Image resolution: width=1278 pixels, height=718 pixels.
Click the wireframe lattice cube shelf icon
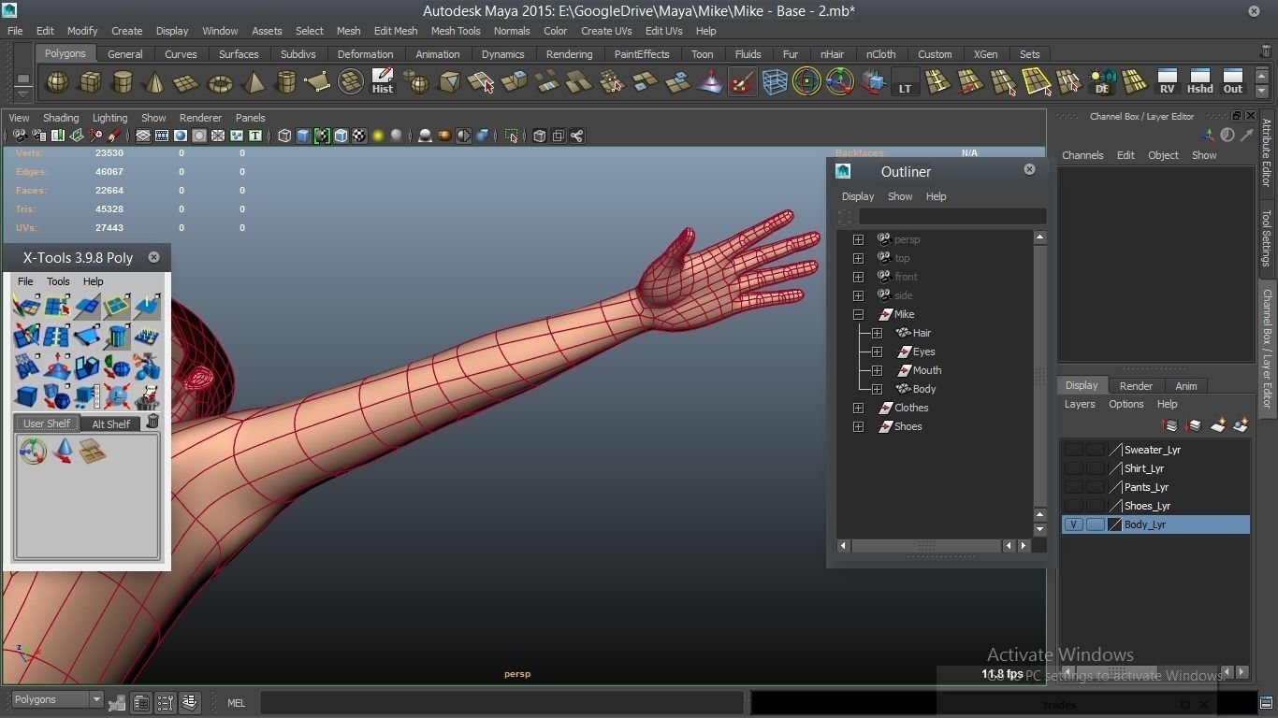(775, 82)
